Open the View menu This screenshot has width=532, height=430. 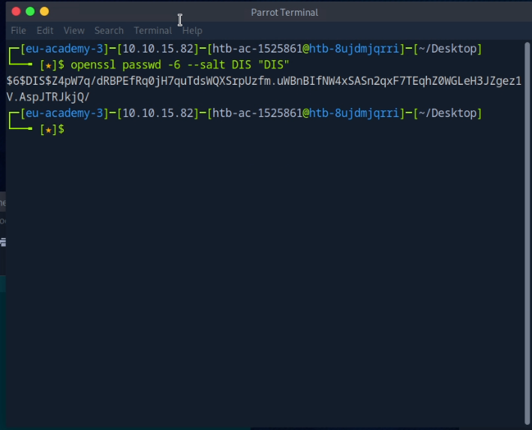tap(74, 31)
